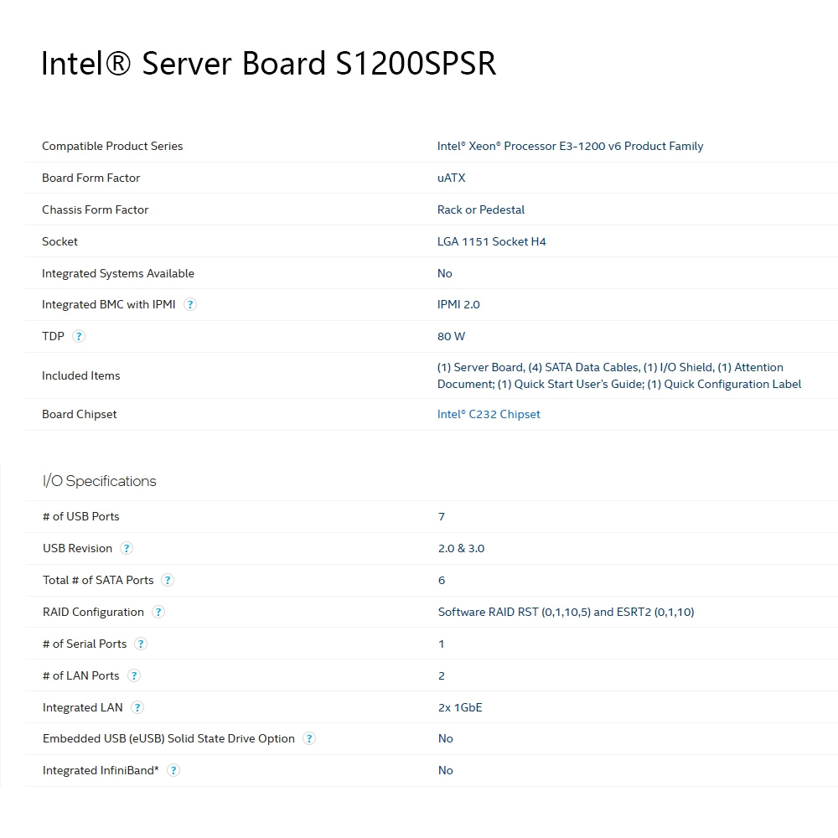Click the Included Items description text
Viewport: 838px width, 838px height.
point(619,375)
